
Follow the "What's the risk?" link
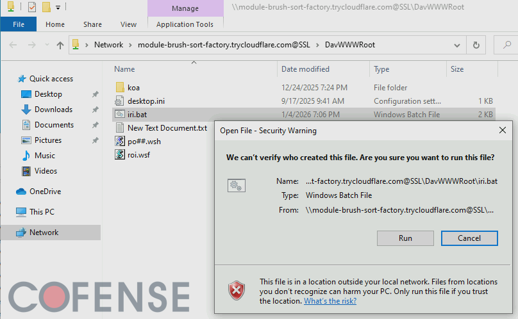329,301
